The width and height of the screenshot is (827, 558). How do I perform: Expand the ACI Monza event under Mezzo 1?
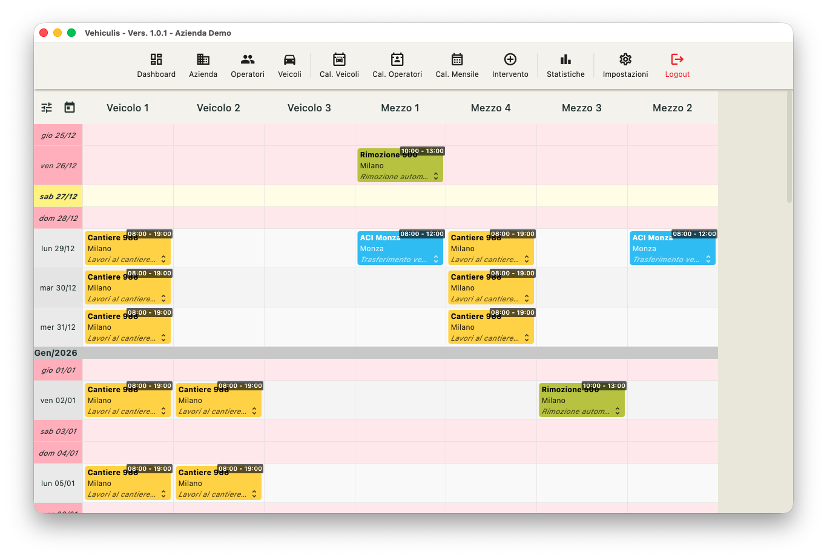click(435, 258)
